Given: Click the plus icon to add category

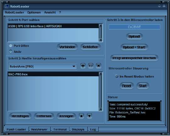Looking at the screenshot, I should click(83, 66).
